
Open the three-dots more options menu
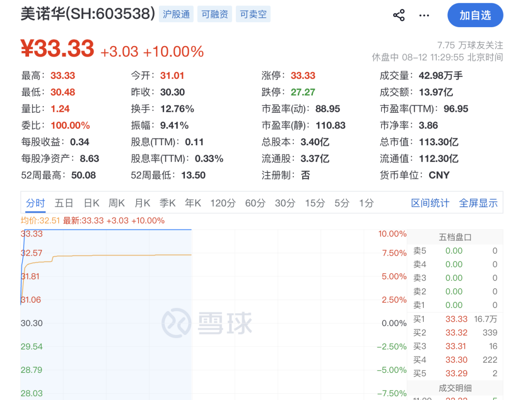tap(424, 15)
